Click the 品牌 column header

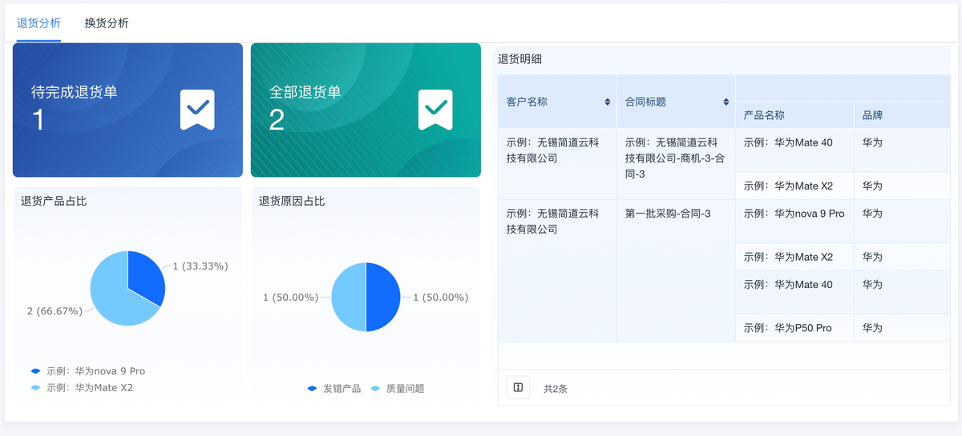(x=872, y=115)
